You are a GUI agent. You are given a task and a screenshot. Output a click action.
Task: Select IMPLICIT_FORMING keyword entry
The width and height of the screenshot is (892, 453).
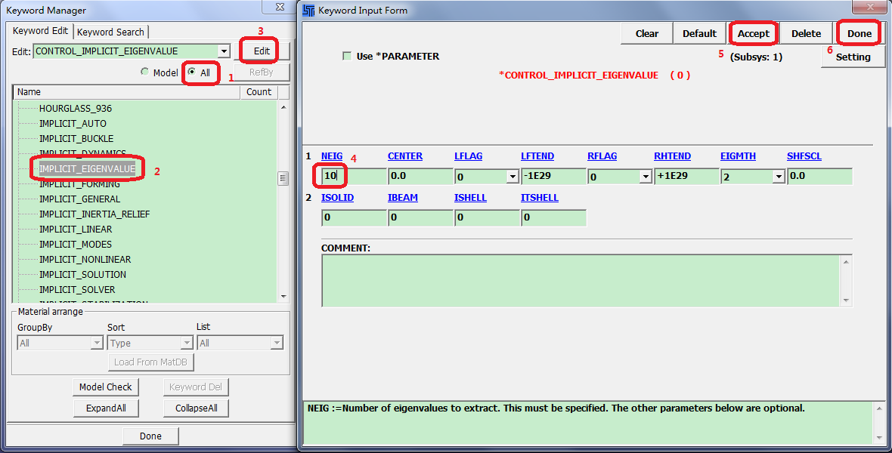tap(79, 184)
